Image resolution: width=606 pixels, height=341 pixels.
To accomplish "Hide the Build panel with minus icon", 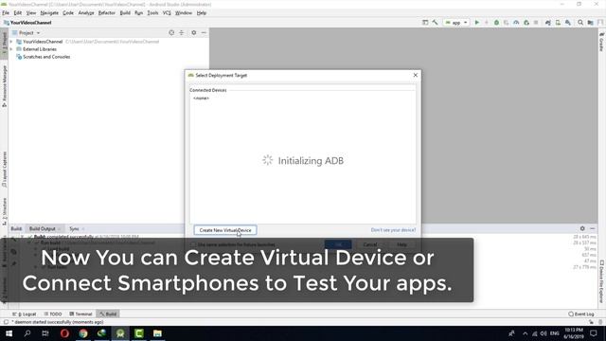I will click(593, 229).
